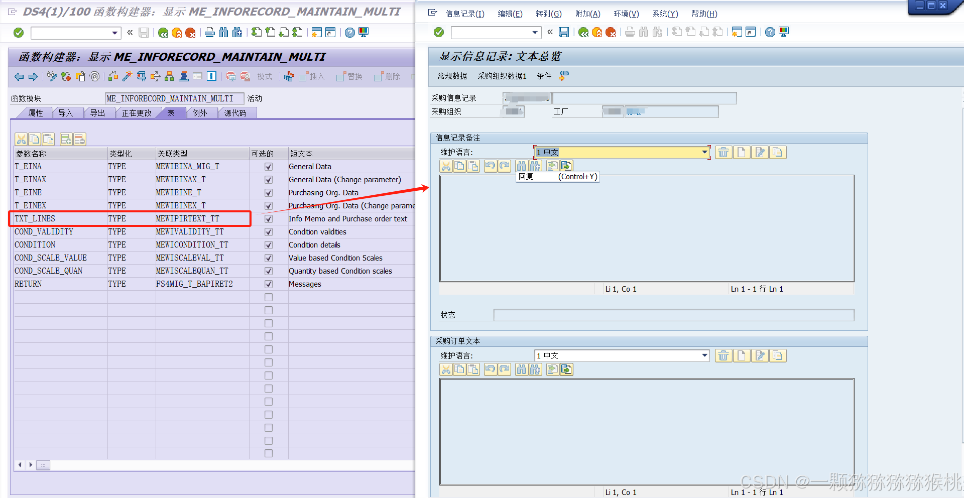Uncheck the optional checkbox for T_EINA
The image size is (964, 498).
click(268, 166)
